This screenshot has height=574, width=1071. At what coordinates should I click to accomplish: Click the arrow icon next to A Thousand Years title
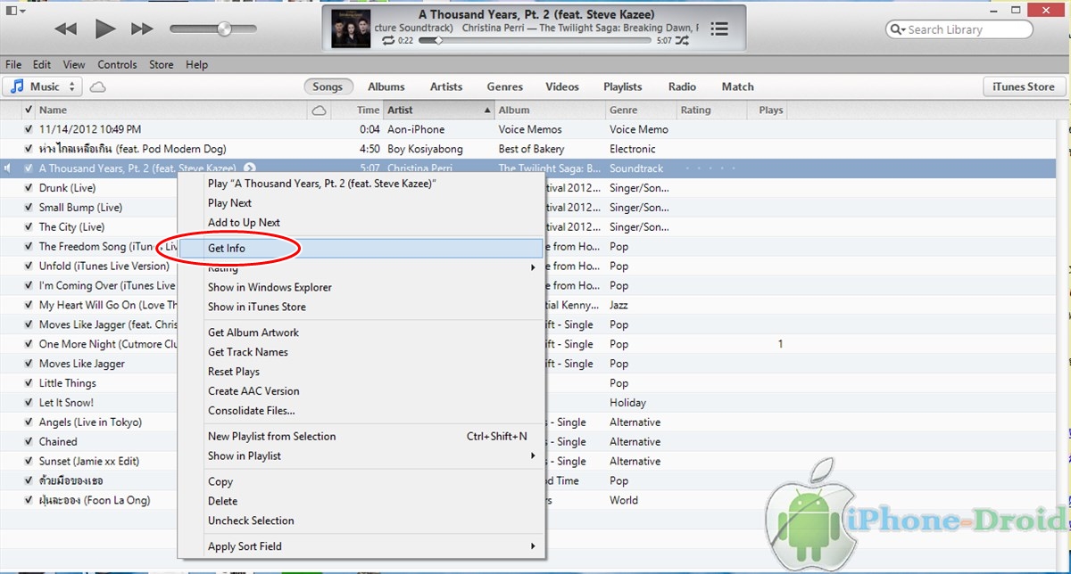coord(250,168)
